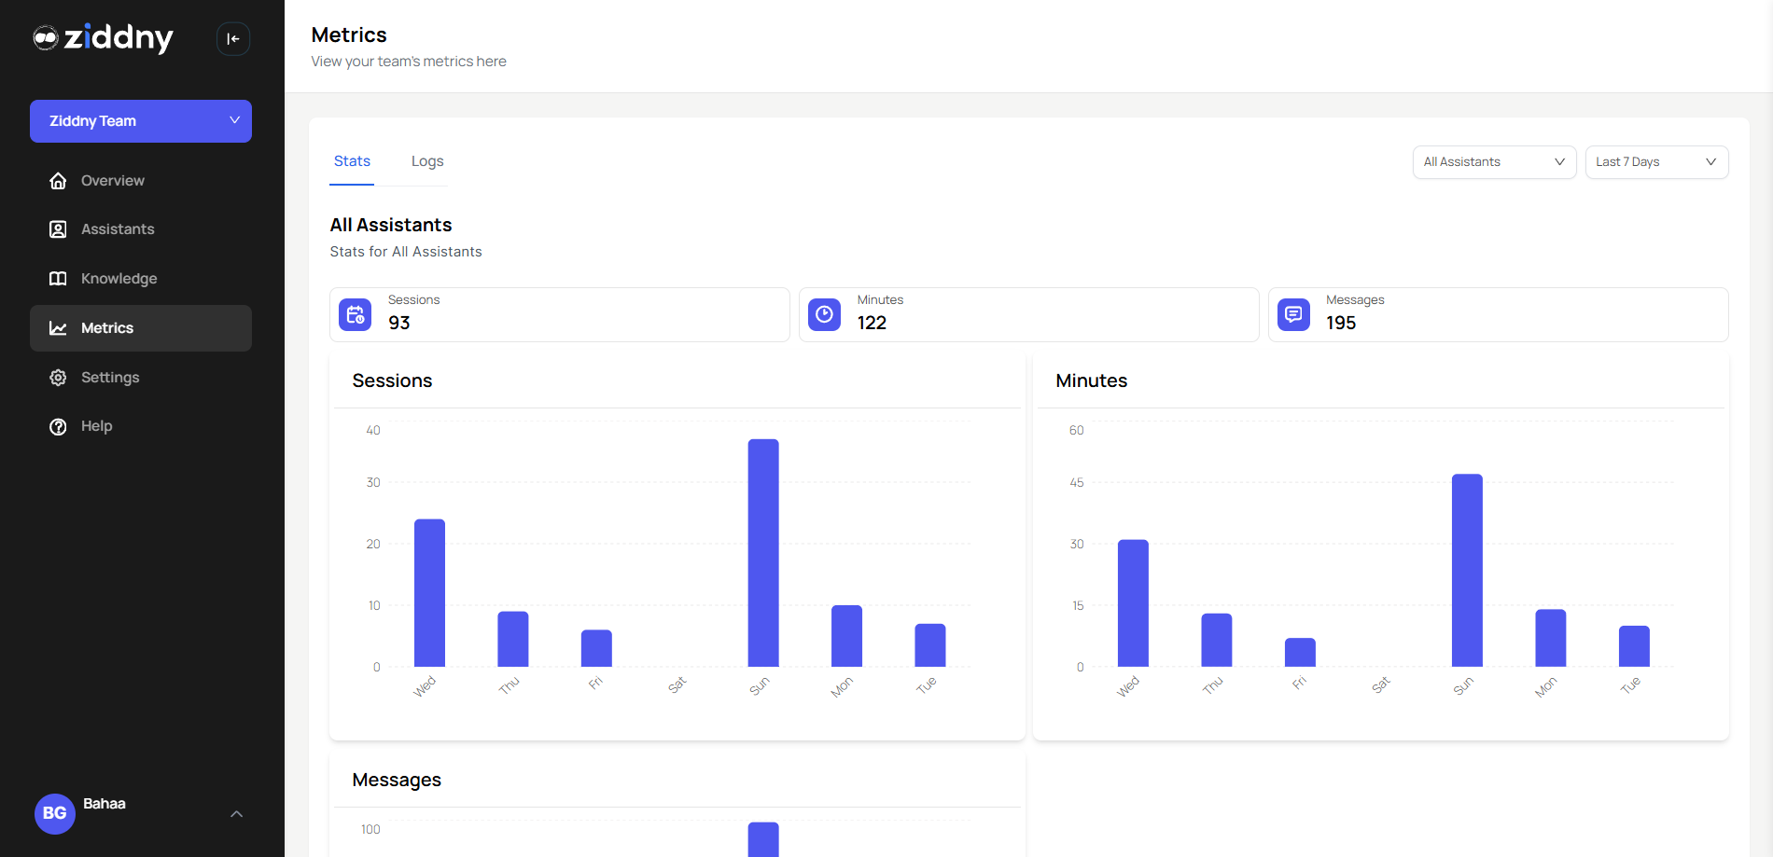
Task: Click the Messages chat bubble icon
Action: pyautogui.click(x=1292, y=314)
